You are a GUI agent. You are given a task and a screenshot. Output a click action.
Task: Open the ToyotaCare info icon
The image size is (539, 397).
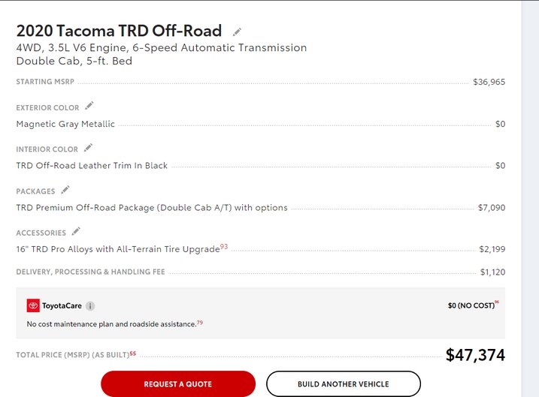pyautogui.click(x=90, y=305)
